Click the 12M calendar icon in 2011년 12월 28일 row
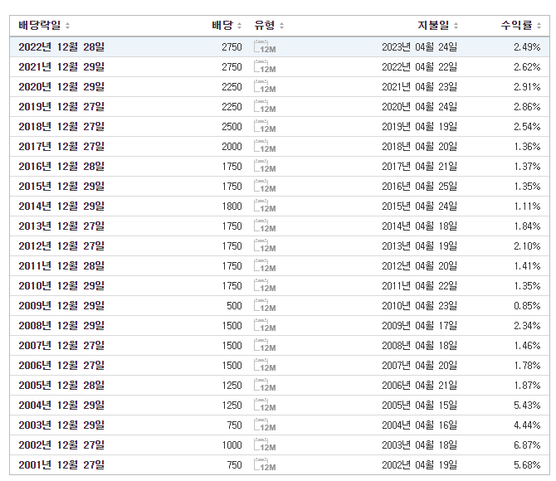The width and height of the screenshot is (556, 481). [x=265, y=266]
